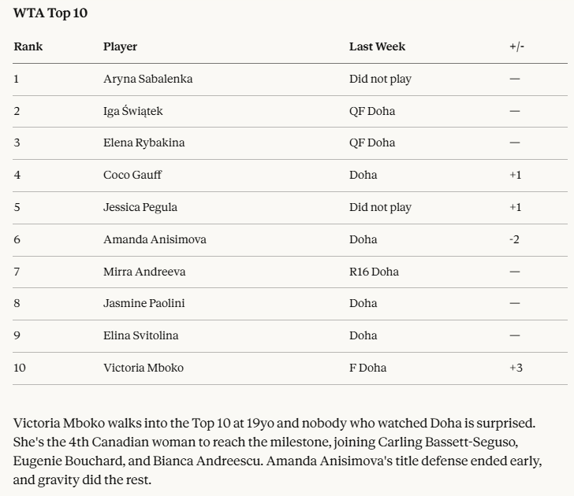574x496 pixels.
Task: Click the F Doha result cell
Action: pyautogui.click(x=367, y=368)
